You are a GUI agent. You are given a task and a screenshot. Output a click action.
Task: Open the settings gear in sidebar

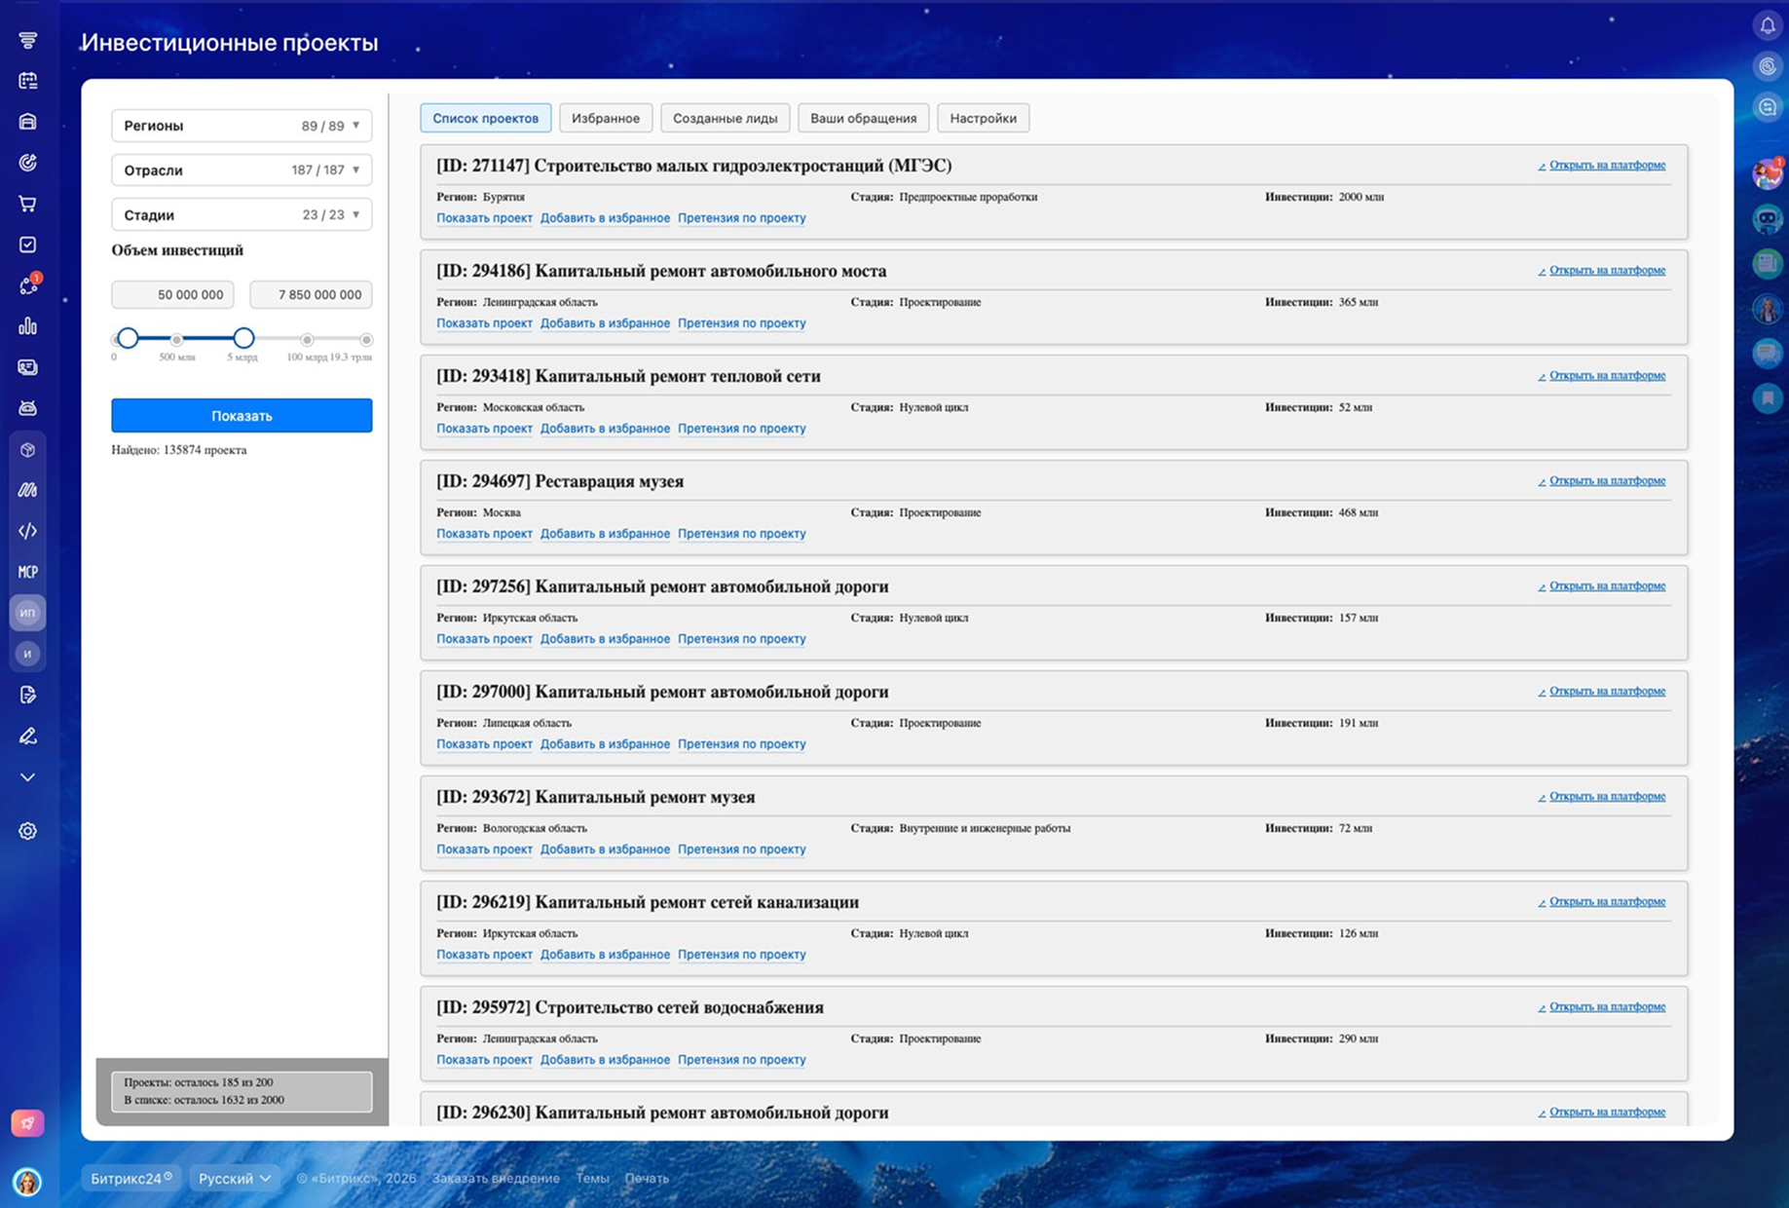click(x=27, y=831)
